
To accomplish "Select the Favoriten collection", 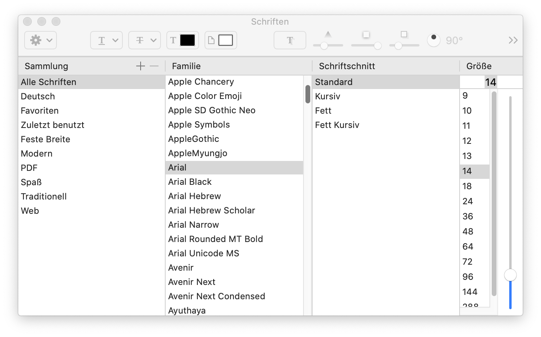I will pyautogui.click(x=92, y=110).
